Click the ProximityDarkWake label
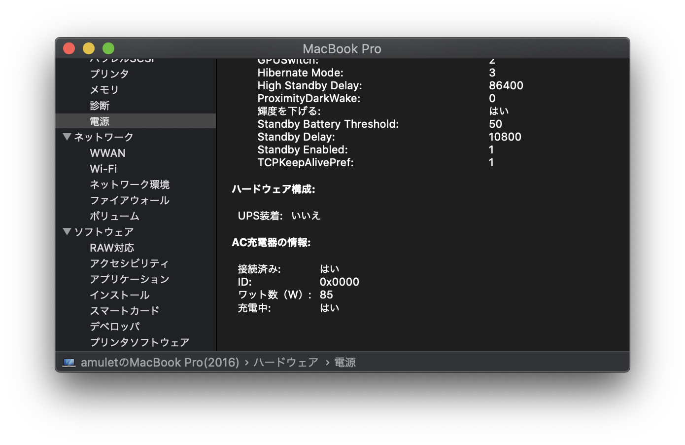Screen dimensions: 685x445 pyautogui.click(x=309, y=99)
